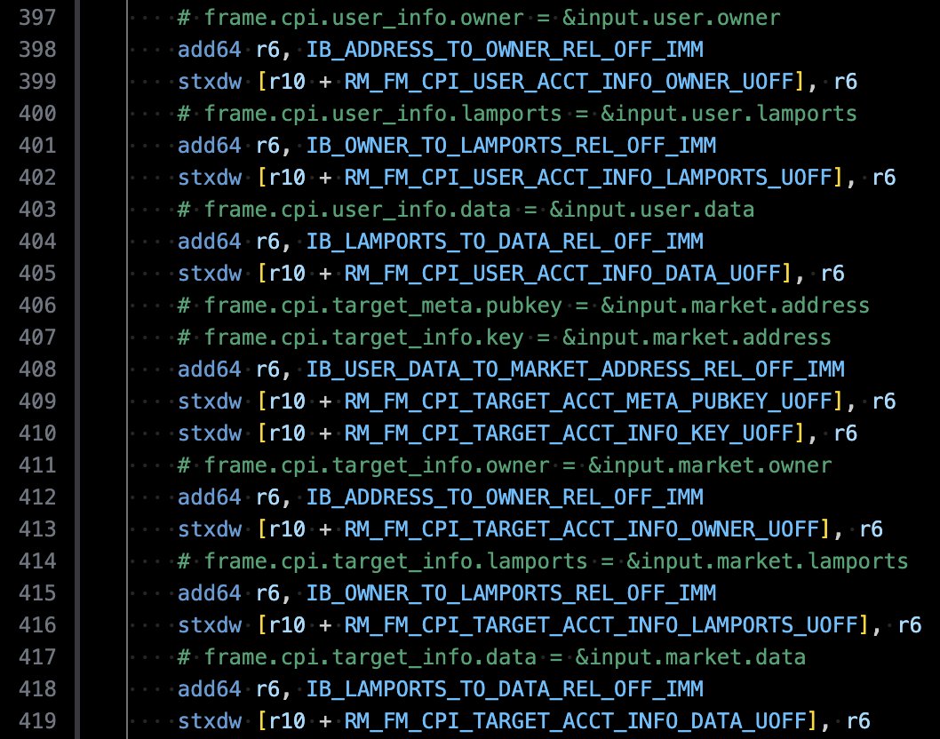Click RM_FM_CPI_USER_ACCT_INFO_DATA_UOFF constant
The height and width of the screenshot is (739, 940).
[563, 274]
